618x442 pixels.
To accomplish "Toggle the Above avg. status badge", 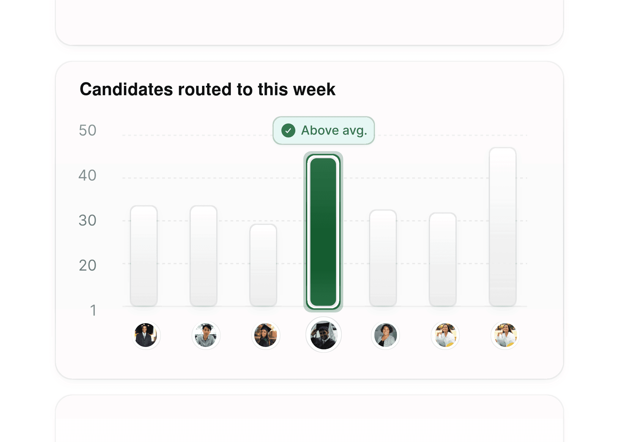I will coord(323,130).
